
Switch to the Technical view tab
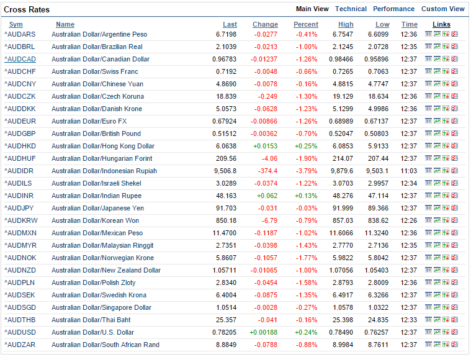coord(351,9)
